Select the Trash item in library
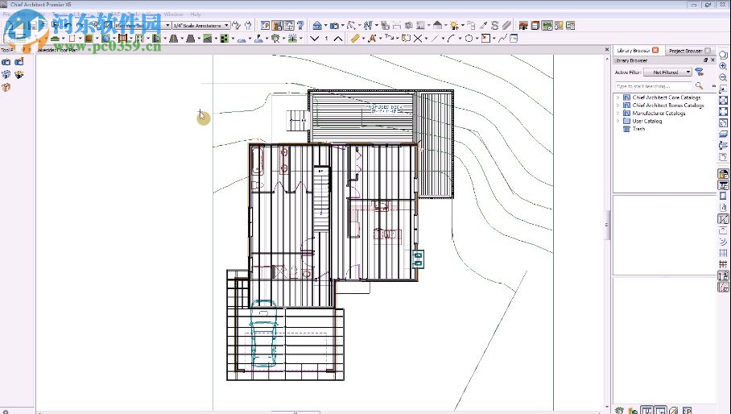 coord(638,129)
